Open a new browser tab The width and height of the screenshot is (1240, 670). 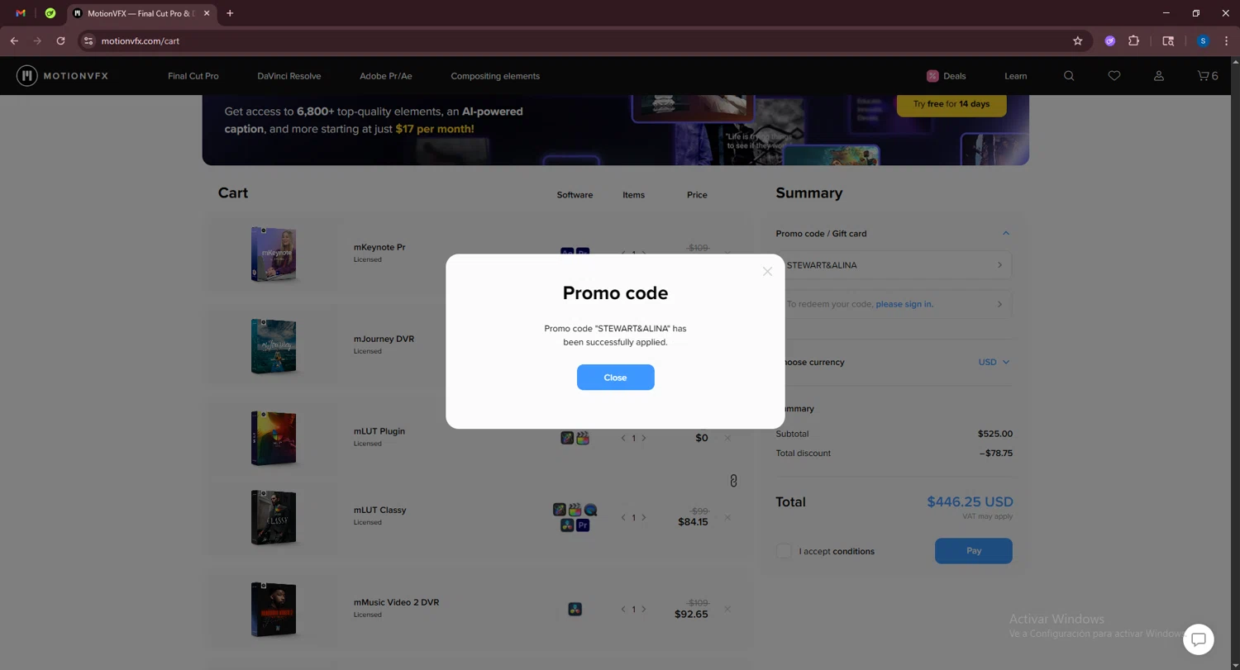click(230, 13)
